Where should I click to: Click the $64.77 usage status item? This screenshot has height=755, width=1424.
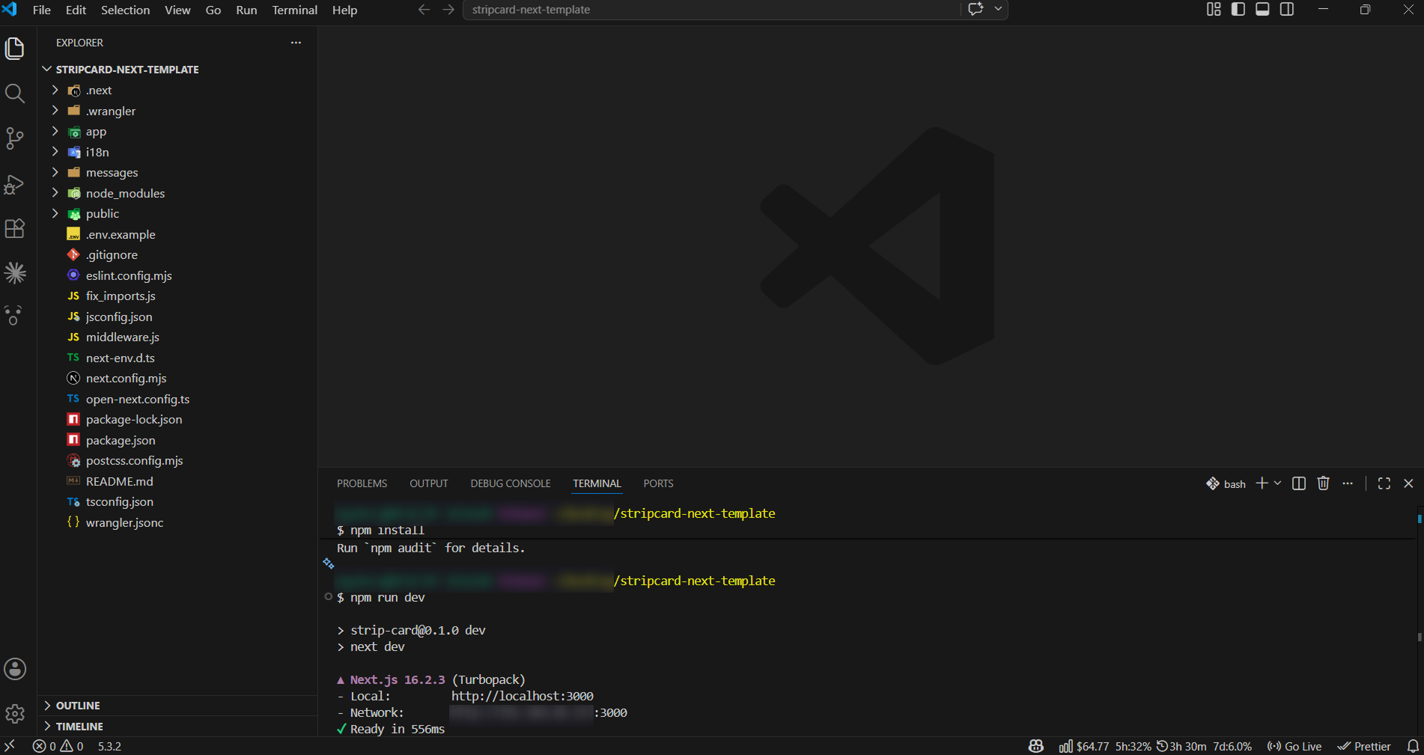tap(1084, 746)
